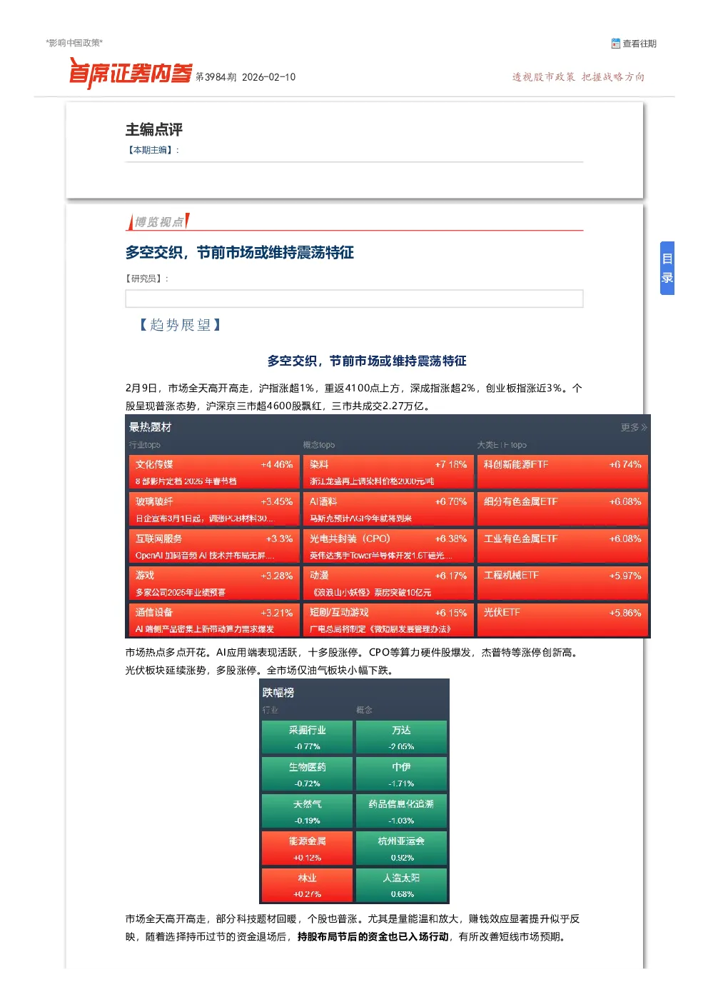Select the 染料 concept tile
The width and height of the screenshot is (708, 1002).
point(388,472)
